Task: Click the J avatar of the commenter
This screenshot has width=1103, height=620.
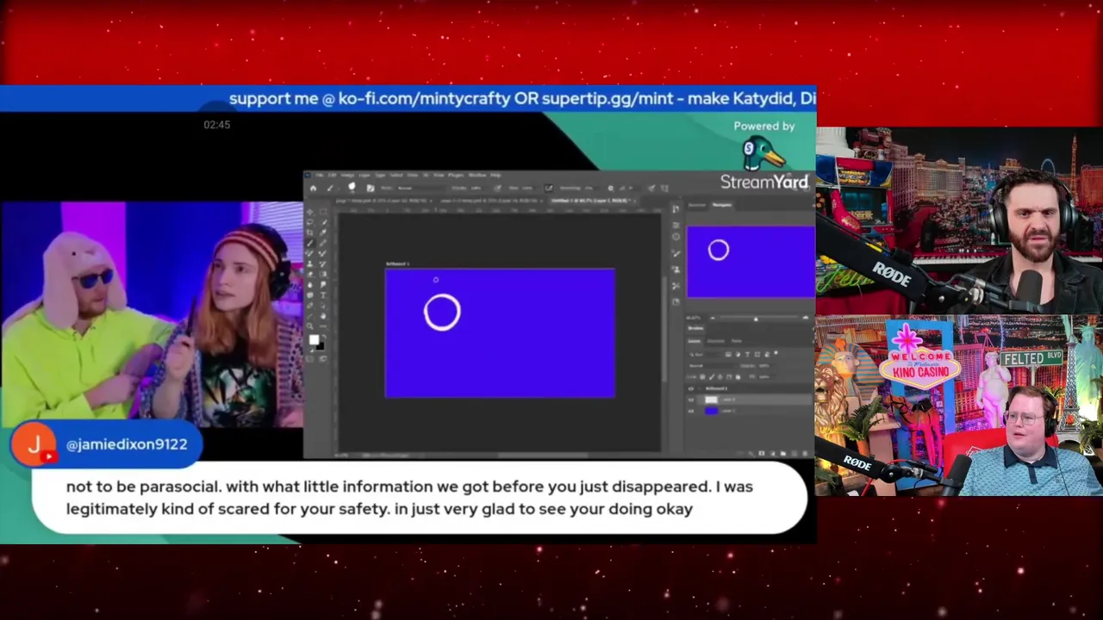Action: [34, 444]
